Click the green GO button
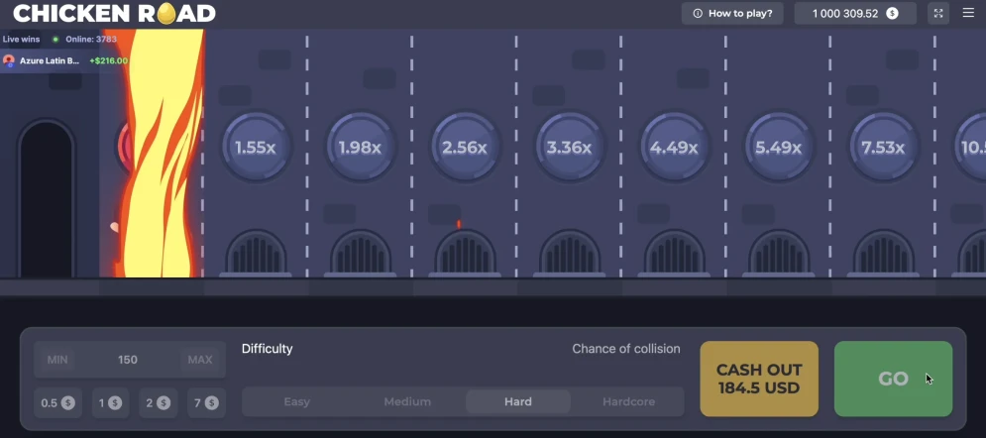Viewport: 986px width, 438px height. tap(893, 379)
